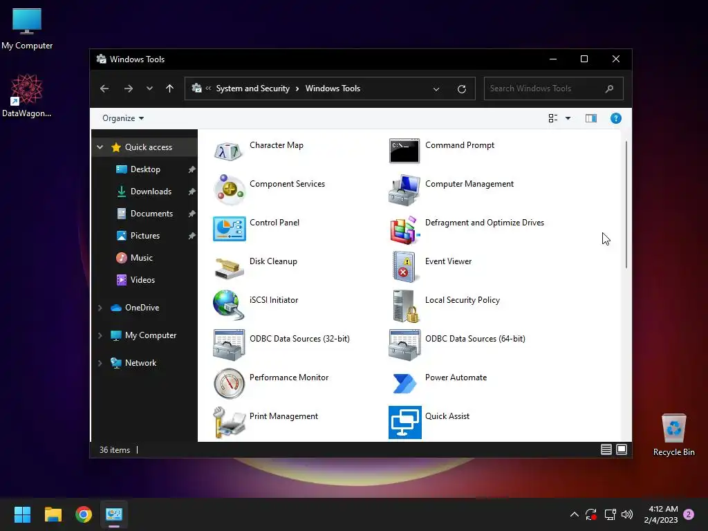Screen dimensions: 708x531
Task: Click the Control Panel icon
Action: (230, 228)
